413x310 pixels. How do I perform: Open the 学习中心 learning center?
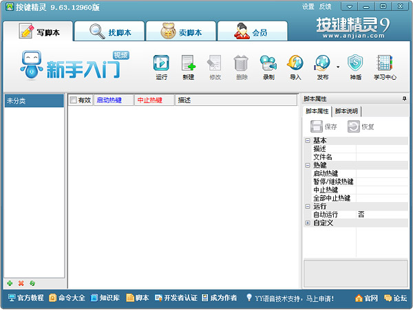pos(385,65)
